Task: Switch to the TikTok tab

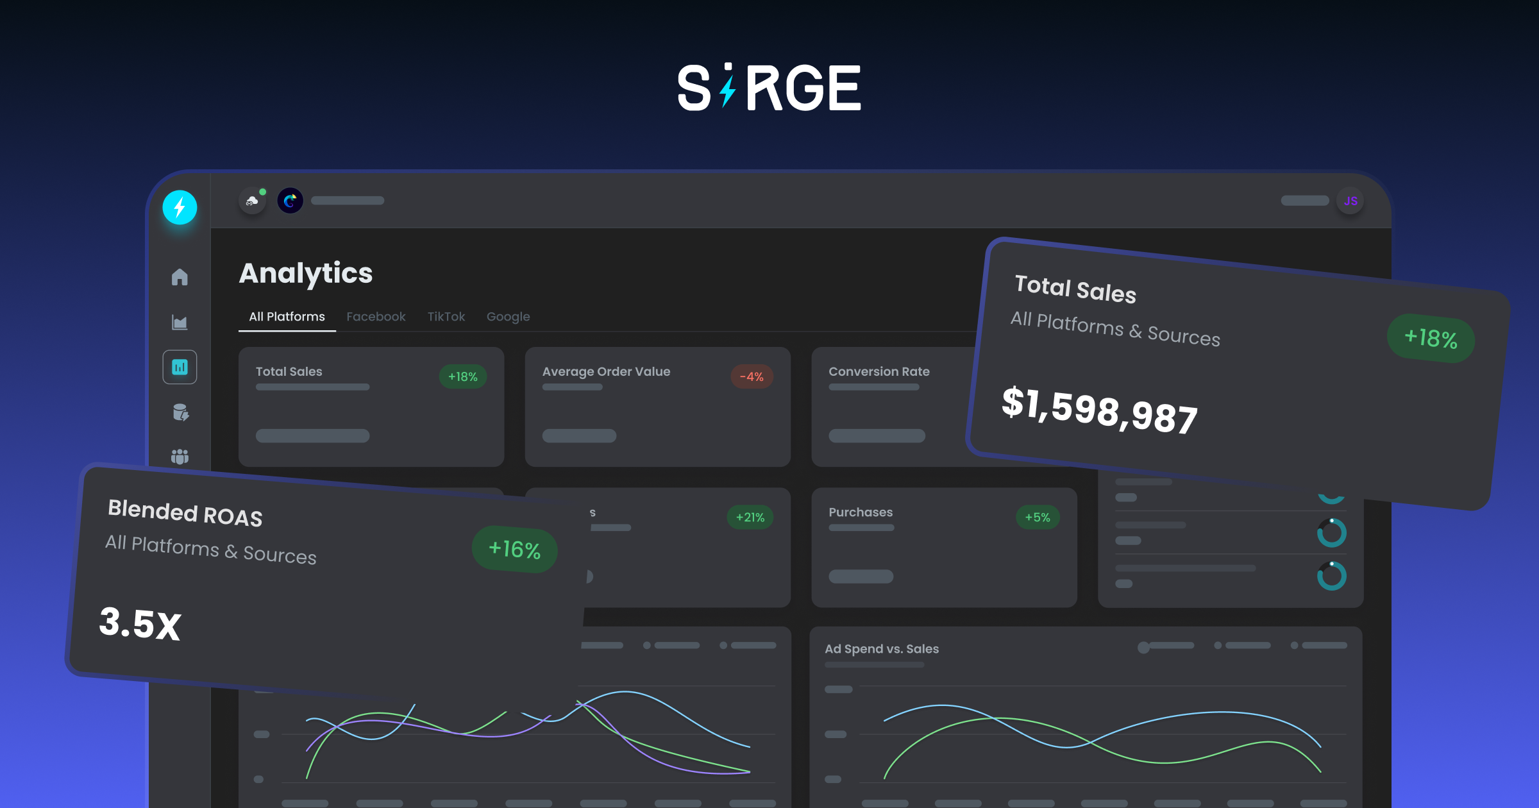Action: click(x=446, y=317)
